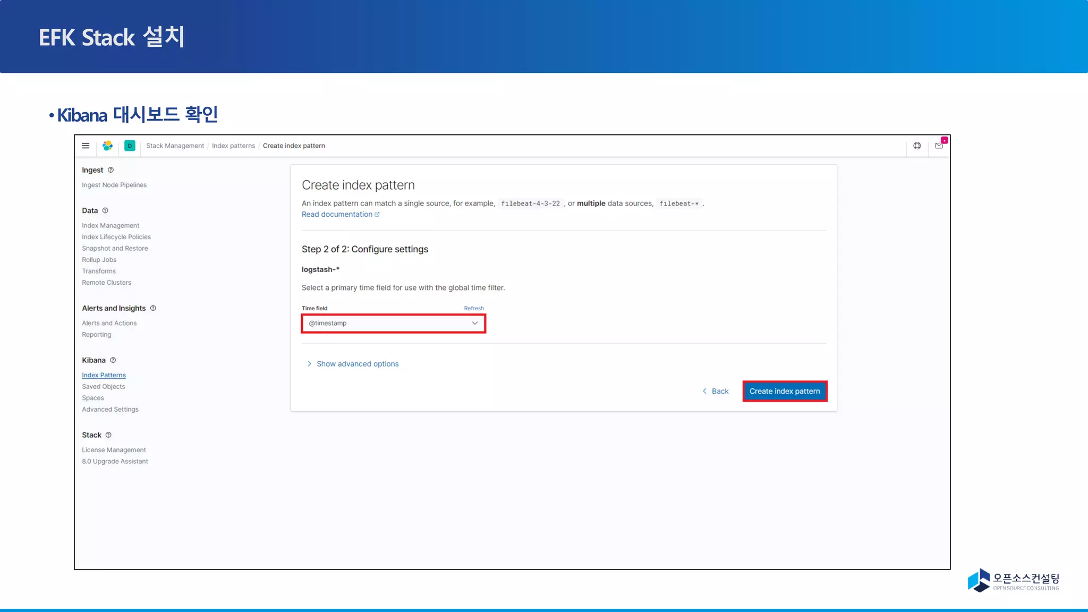Open the hamburger navigation menu

coord(86,146)
